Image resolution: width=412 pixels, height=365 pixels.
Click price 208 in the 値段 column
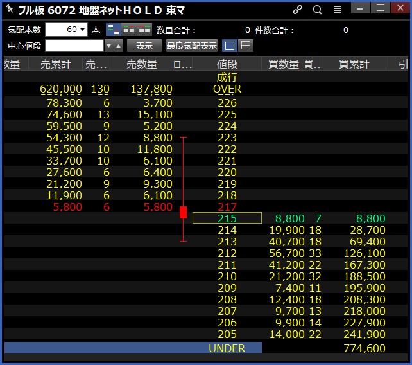tap(227, 299)
